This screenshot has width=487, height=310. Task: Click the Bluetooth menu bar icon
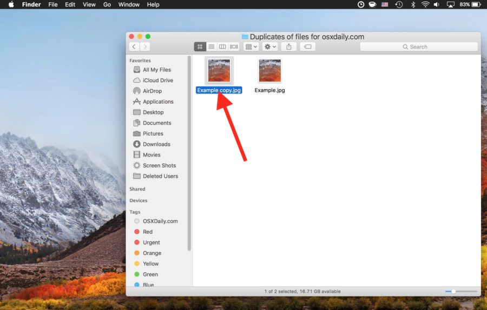point(413,4)
